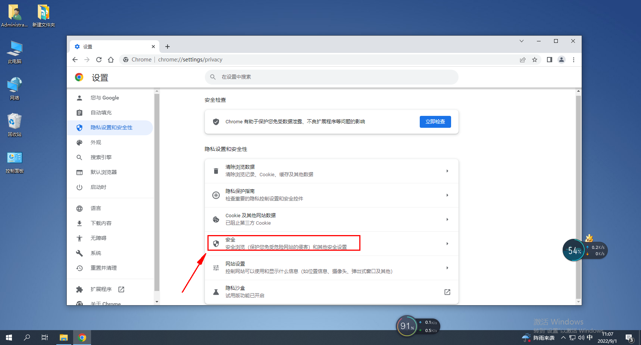
Task: Click the 在设置中搜索 search field
Action: pyautogui.click(x=331, y=77)
